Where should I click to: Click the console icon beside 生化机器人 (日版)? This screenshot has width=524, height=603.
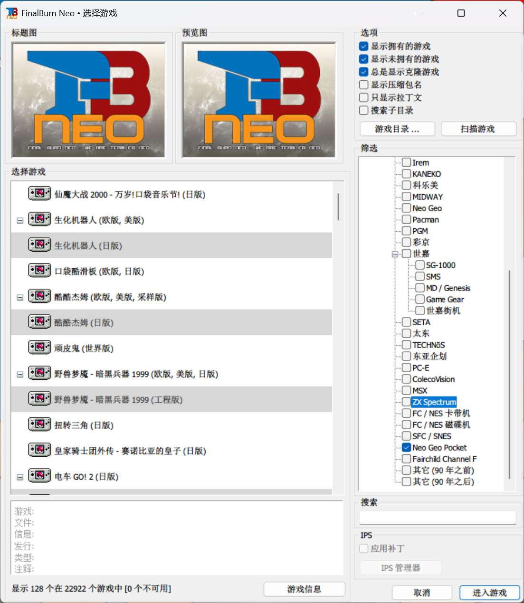(39, 245)
